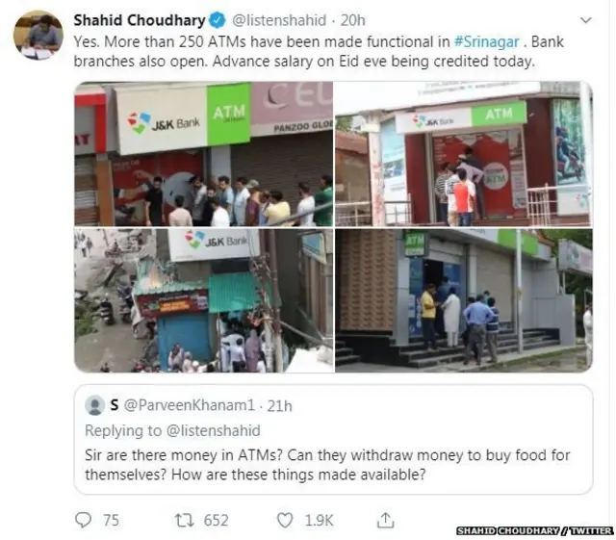Click the blue verified badge
The image size is (616, 540).
217,20
